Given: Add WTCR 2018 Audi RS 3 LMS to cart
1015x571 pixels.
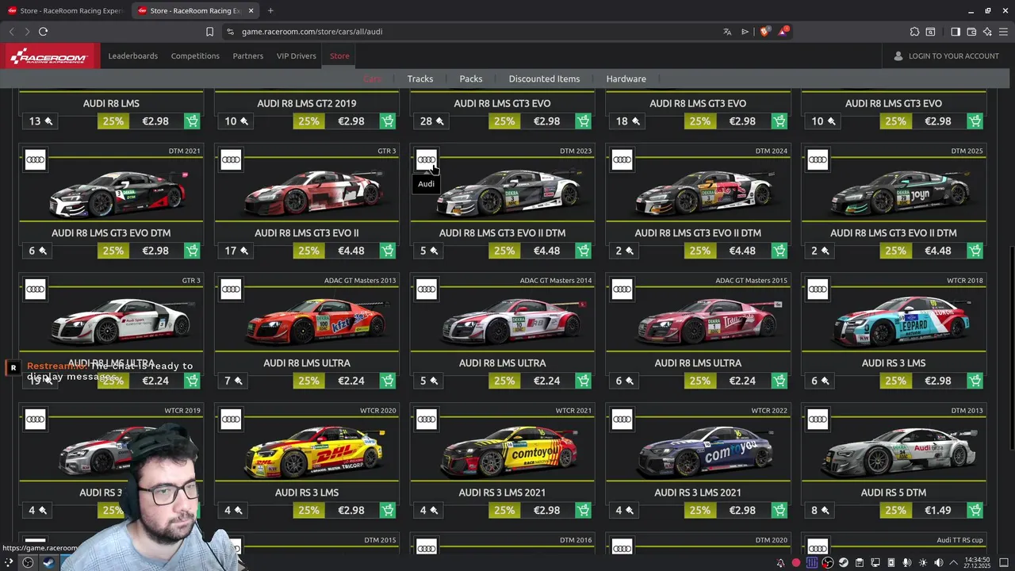Looking at the screenshot, I should [x=975, y=381].
